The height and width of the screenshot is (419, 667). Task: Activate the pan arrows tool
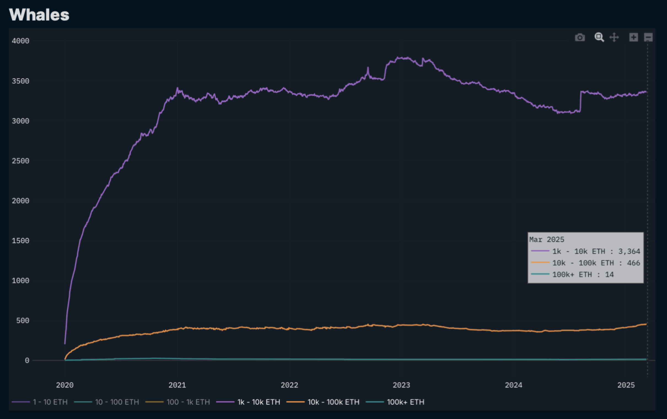click(x=614, y=37)
